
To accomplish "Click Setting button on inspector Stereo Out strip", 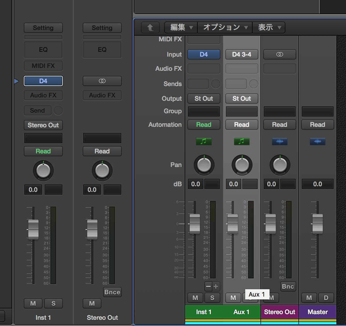I will coord(102,28).
